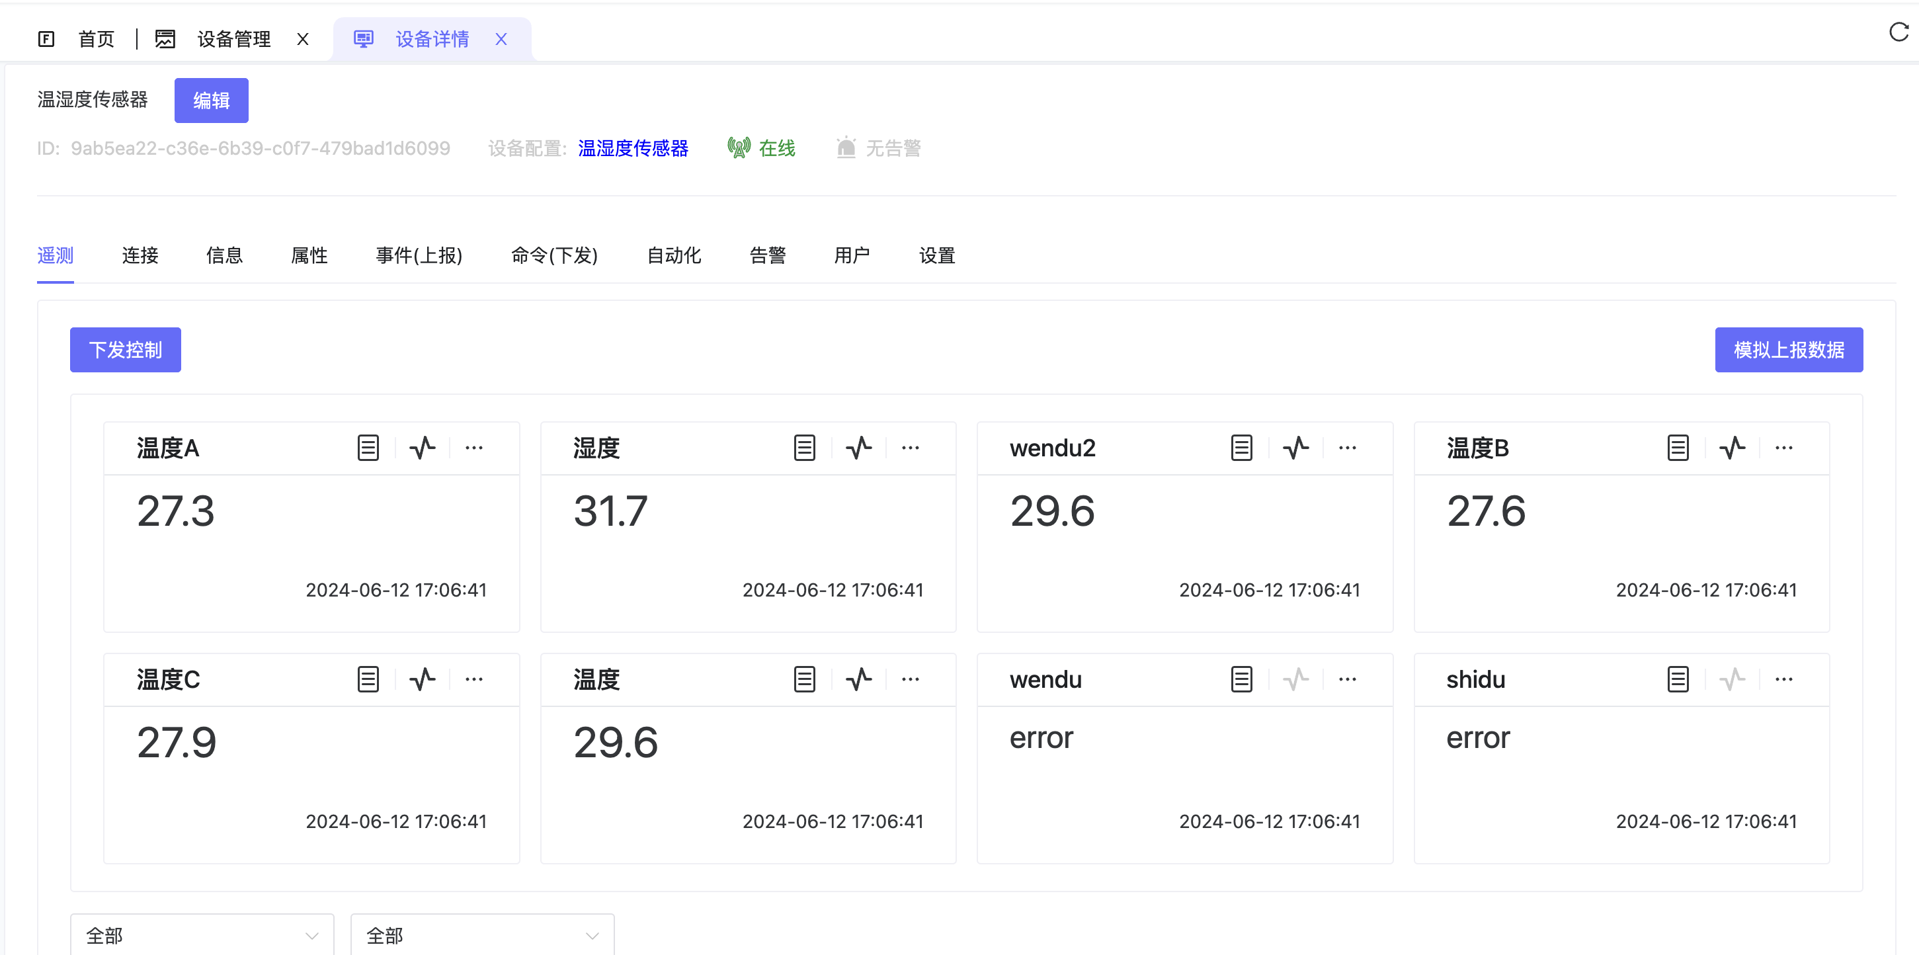The width and height of the screenshot is (1919, 955).
Task: Click more options on shidu card
Action: tap(1783, 679)
